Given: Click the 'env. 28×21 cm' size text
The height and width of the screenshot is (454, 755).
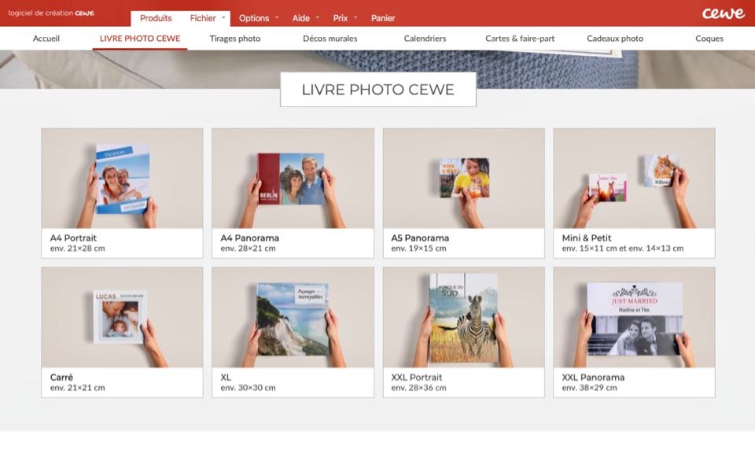Looking at the screenshot, I should [248, 249].
